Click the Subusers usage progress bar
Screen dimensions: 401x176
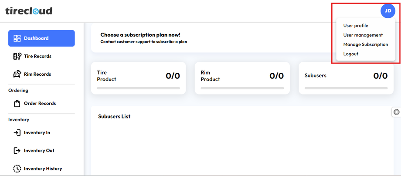click(346, 88)
